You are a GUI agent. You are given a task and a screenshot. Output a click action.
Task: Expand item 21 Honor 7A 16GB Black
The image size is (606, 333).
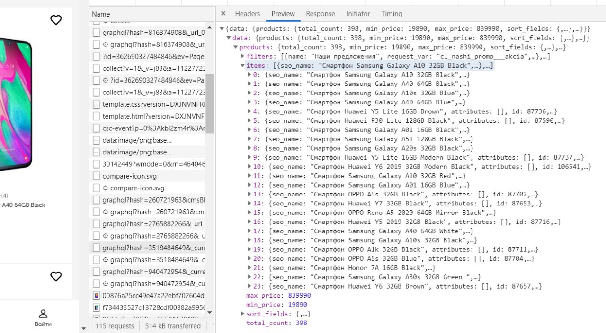250,268
